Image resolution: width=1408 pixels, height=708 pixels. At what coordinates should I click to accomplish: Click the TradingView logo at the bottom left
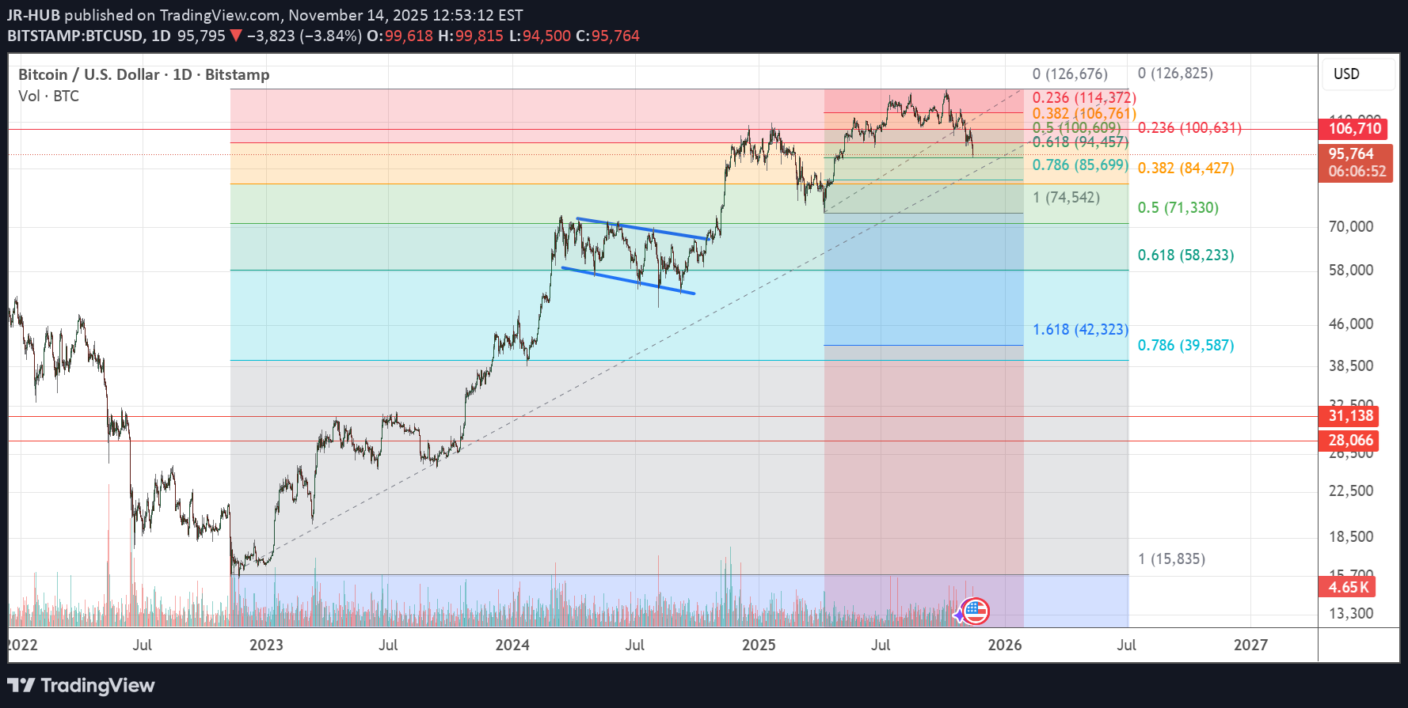(x=81, y=685)
